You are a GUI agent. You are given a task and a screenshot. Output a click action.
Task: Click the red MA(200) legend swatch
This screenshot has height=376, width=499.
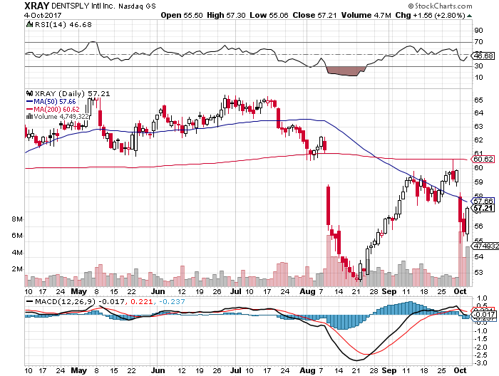click(29, 109)
